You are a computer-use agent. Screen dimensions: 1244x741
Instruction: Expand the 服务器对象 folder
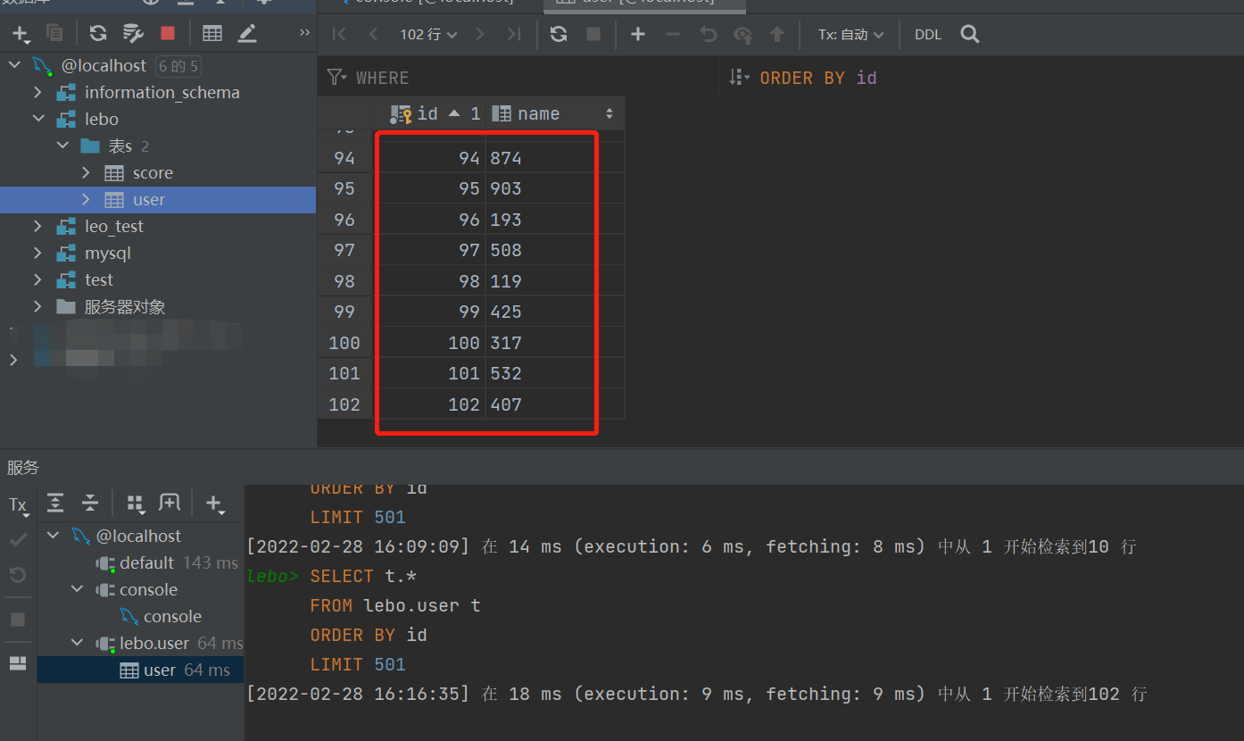(37, 306)
